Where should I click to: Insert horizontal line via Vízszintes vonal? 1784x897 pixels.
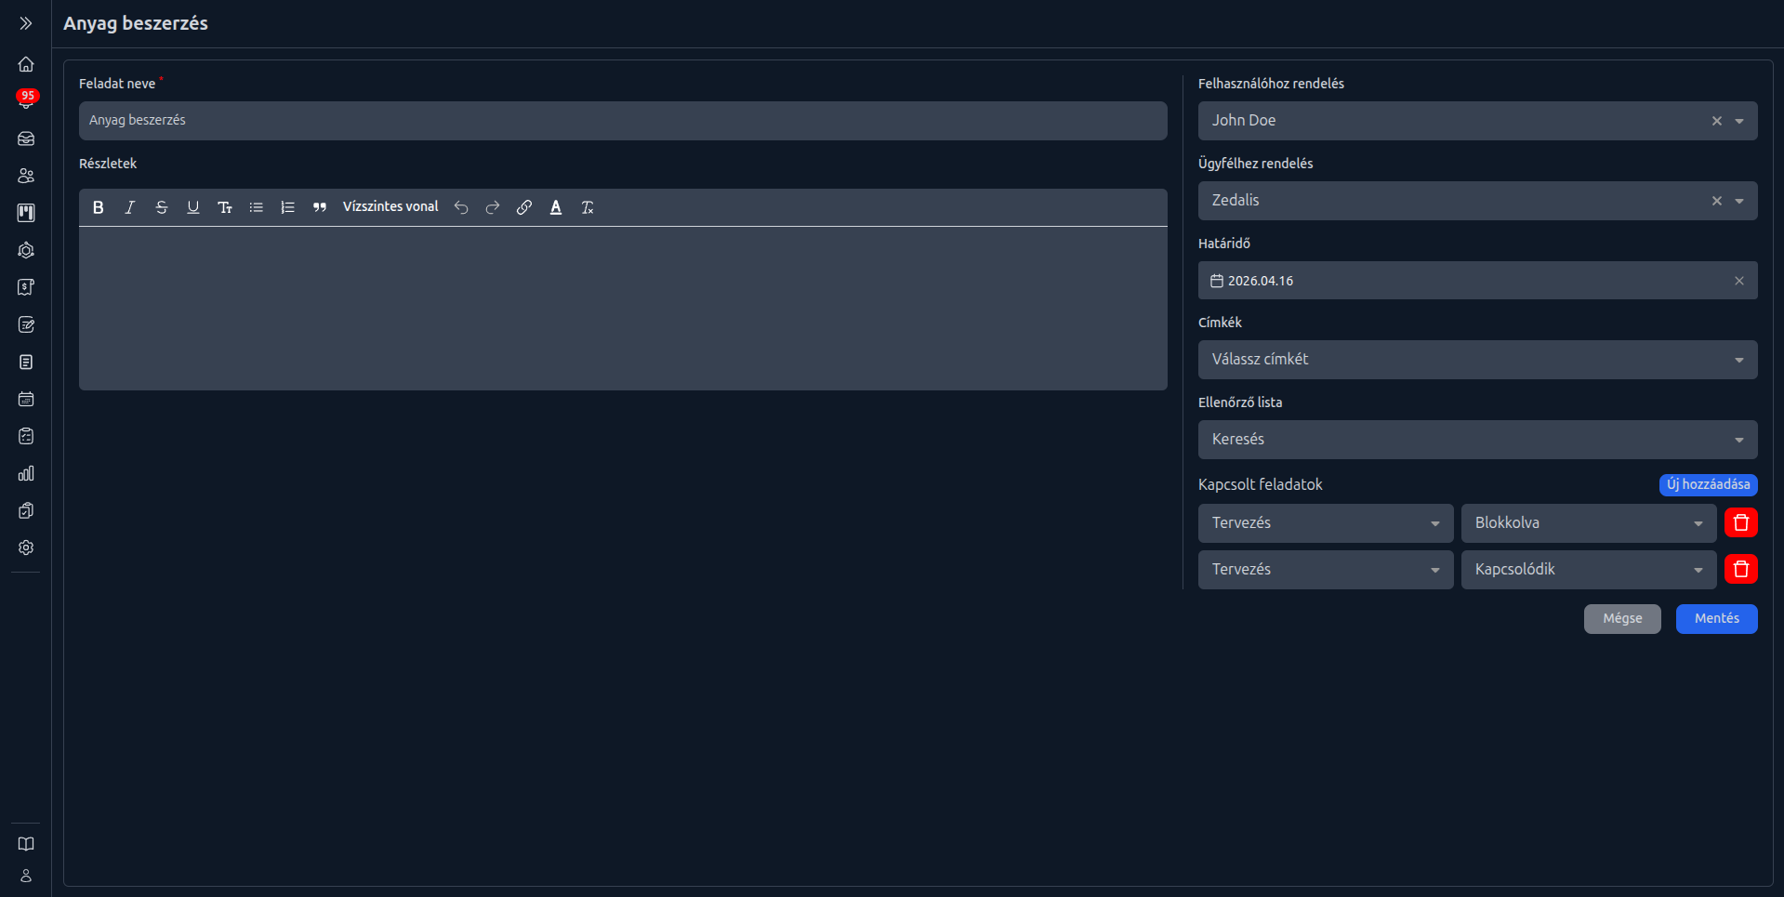pos(390,206)
